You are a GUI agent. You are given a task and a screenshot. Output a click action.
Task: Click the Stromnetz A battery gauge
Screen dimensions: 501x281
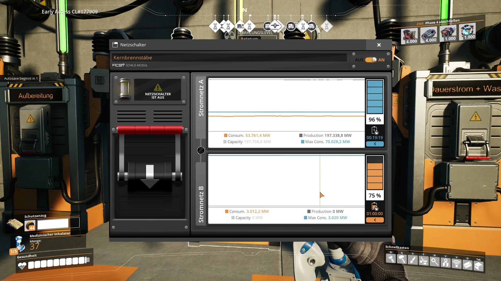(375, 97)
